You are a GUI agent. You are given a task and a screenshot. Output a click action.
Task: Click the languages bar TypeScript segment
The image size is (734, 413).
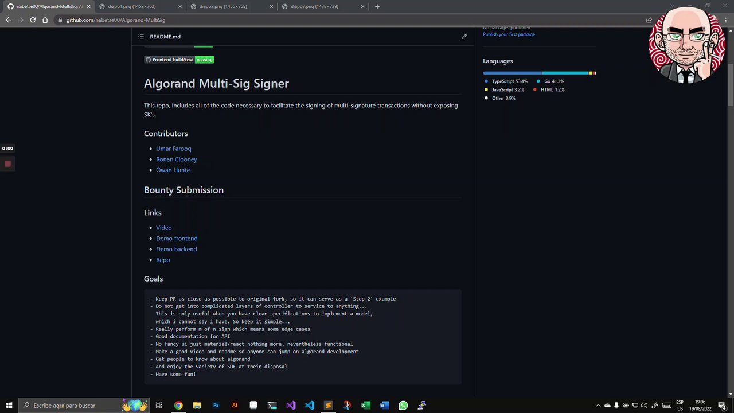tap(512, 73)
